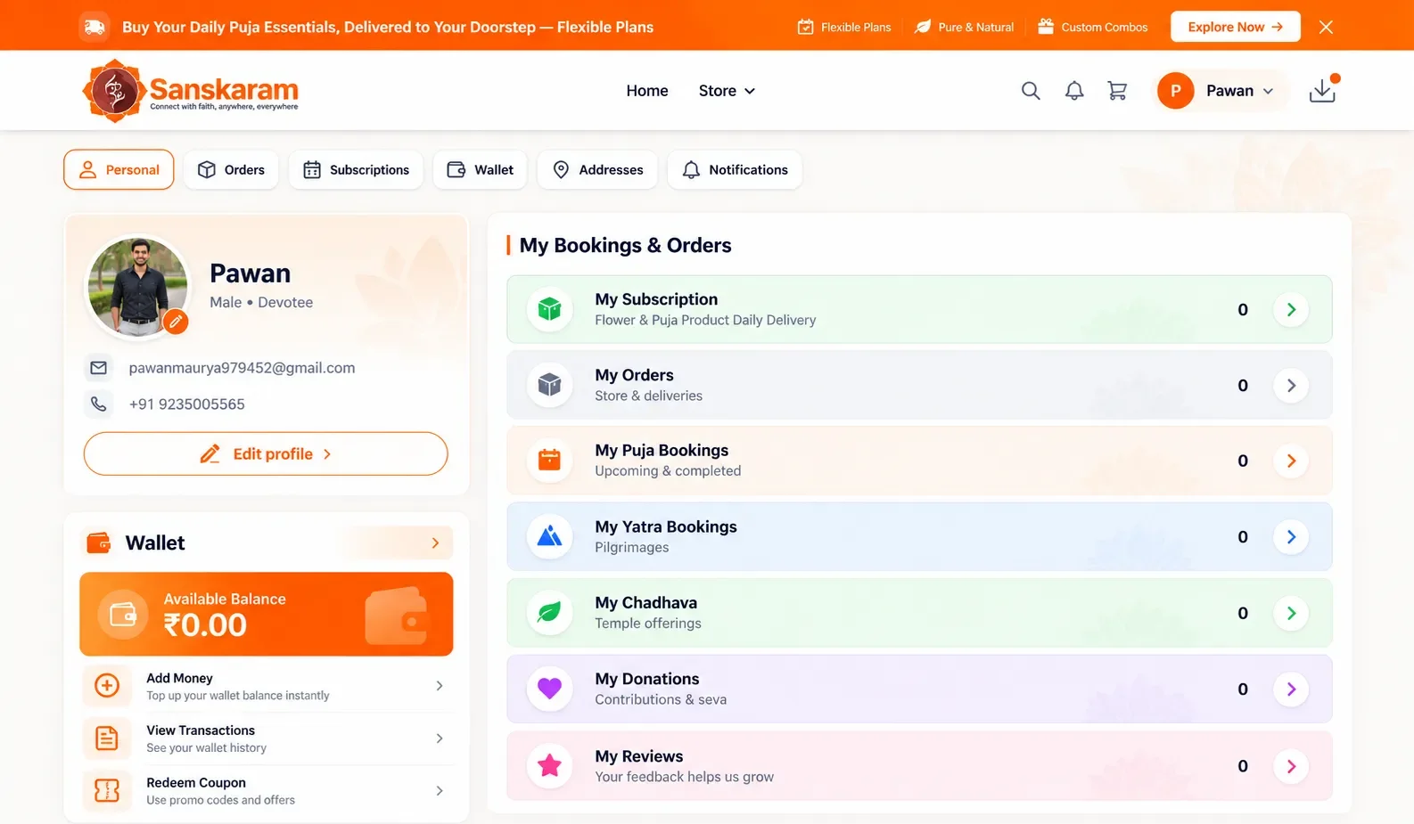Viewport: 1414px width, 824px height.
Task: Go to the Home menu item
Action: [647, 91]
